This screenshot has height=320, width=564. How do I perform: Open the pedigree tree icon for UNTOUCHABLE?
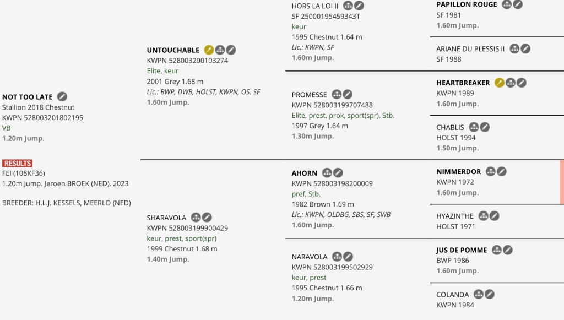(220, 50)
